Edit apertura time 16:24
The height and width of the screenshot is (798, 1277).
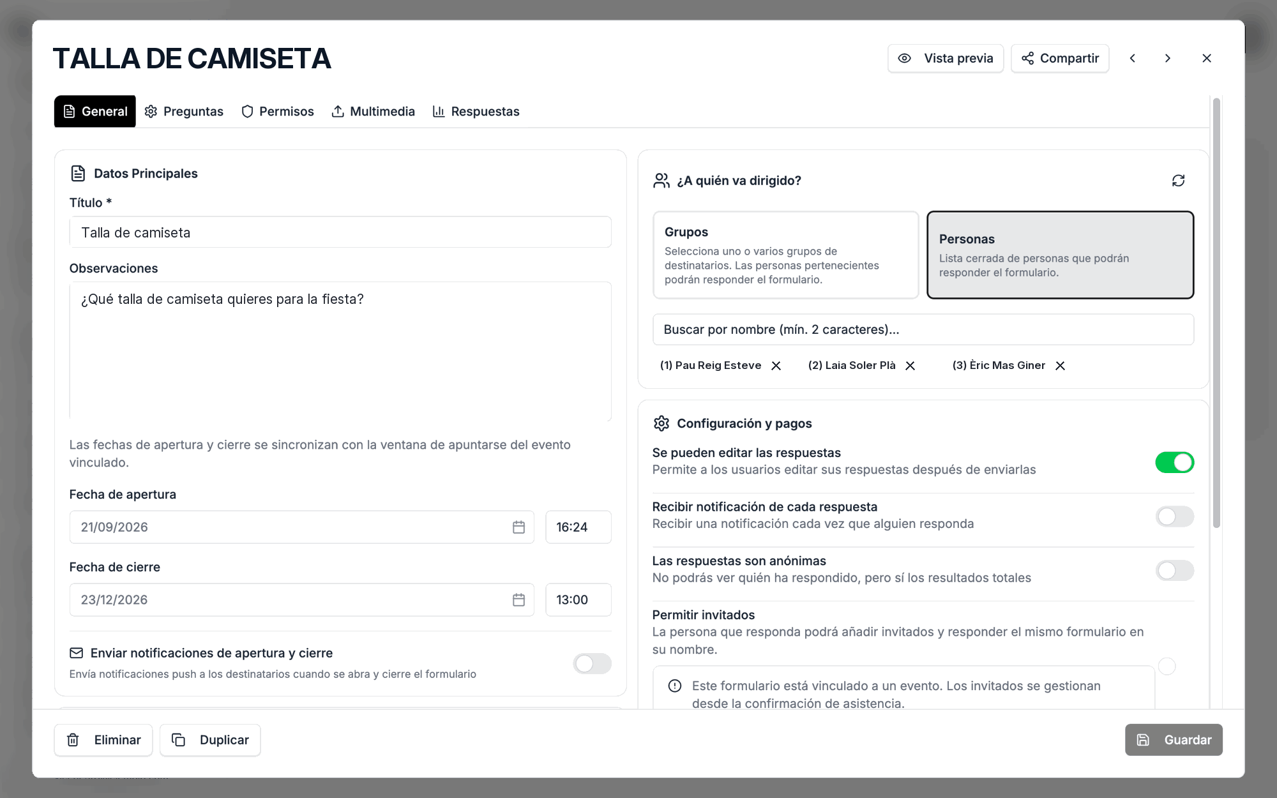[578, 527]
